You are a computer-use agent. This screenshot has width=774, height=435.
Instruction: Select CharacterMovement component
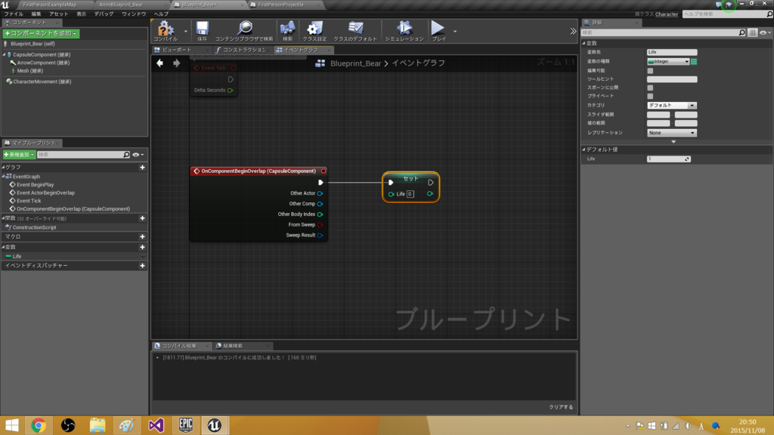(42, 82)
